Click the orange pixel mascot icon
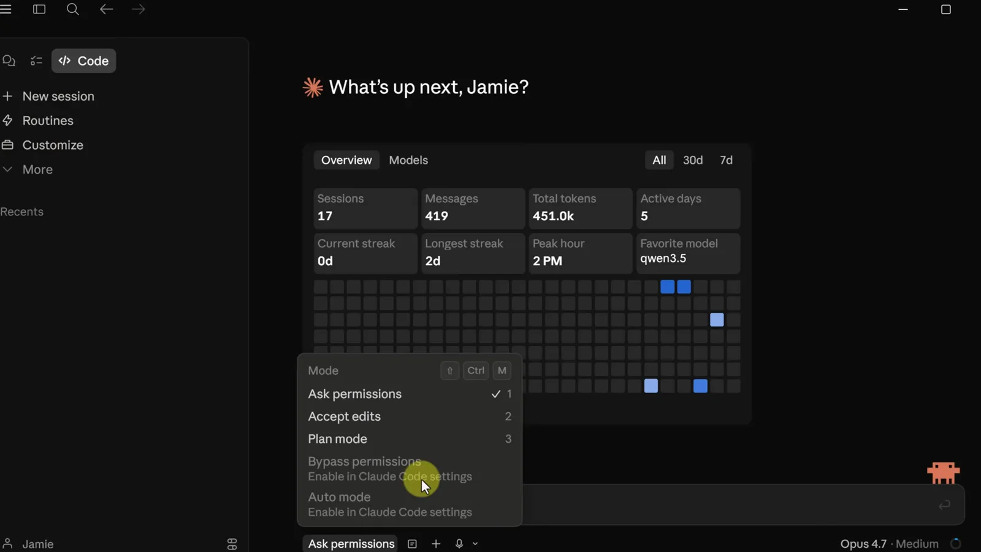 tap(943, 473)
